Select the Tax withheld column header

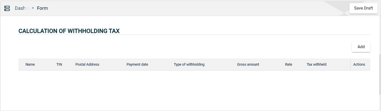point(317,64)
